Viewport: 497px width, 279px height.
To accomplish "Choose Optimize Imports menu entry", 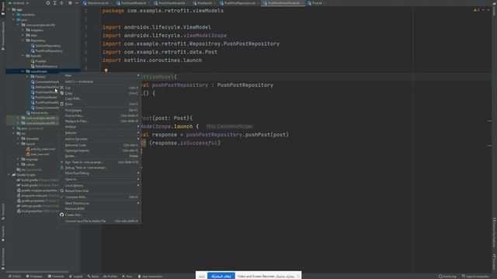I will tap(100, 150).
